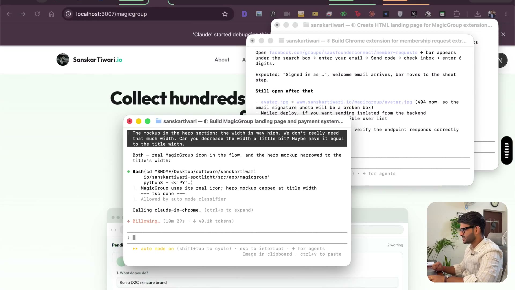This screenshot has height=290, width=515.
Task: Click the highlighted hero mockup prompt message
Action: [x=237, y=139]
